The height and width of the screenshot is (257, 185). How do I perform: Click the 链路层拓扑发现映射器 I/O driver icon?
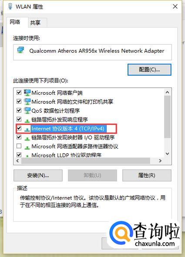[27, 138]
